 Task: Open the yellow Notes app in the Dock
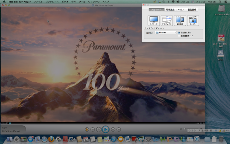coord(100,139)
